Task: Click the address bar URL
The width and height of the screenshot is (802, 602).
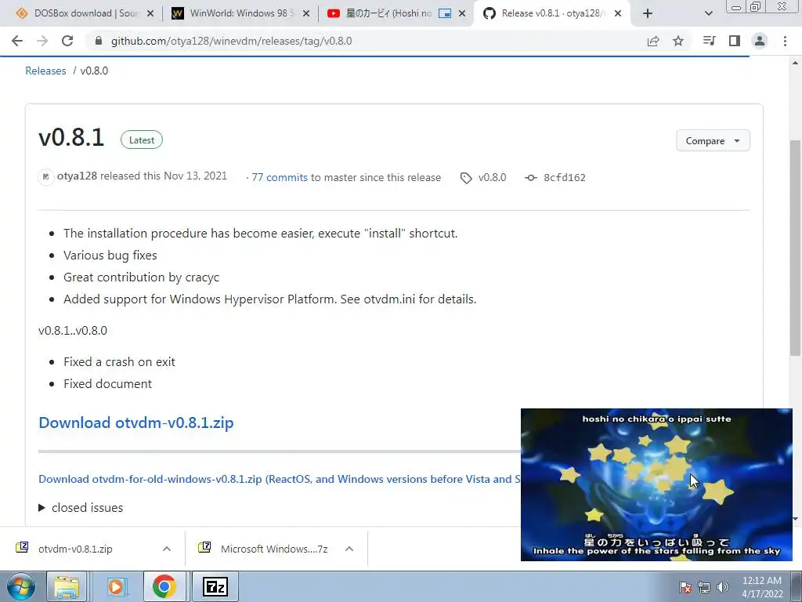Action: pos(231,41)
